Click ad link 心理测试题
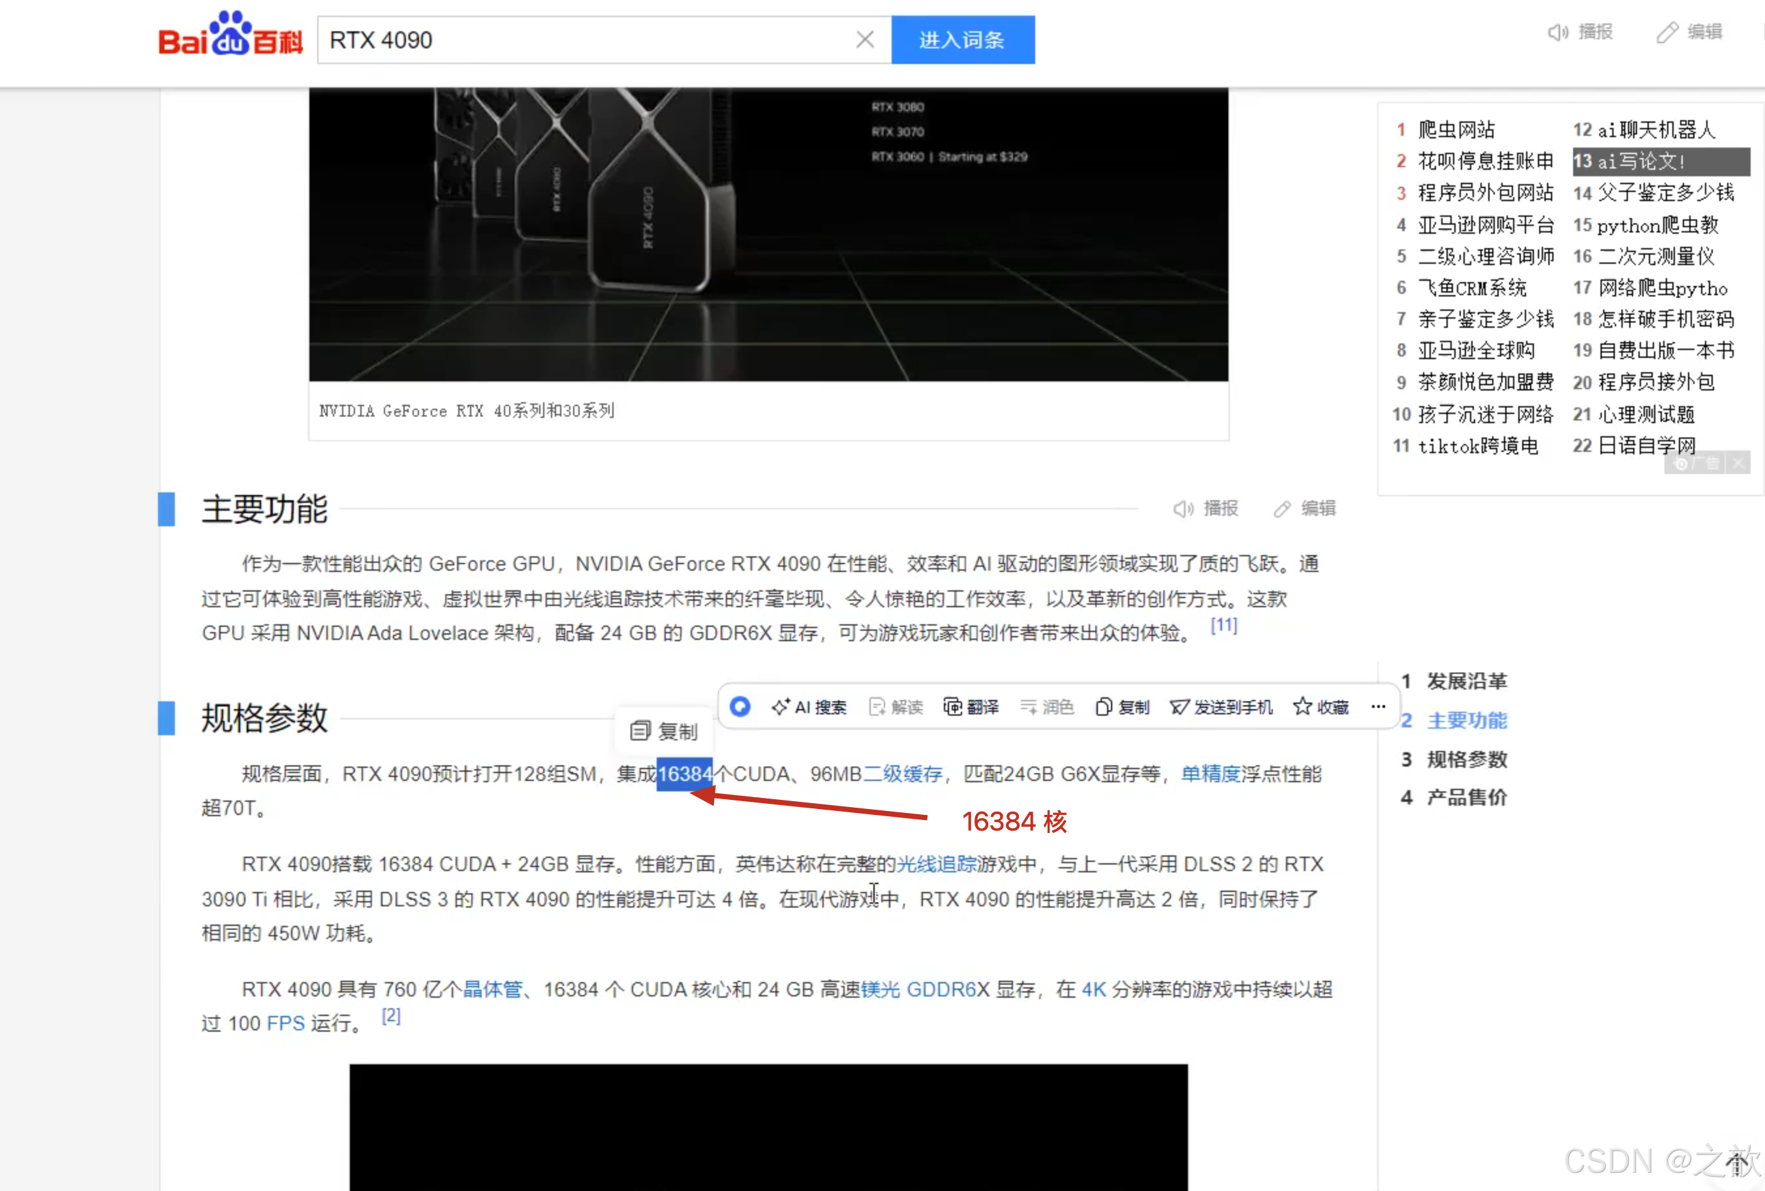1765x1191 pixels. coord(1647,414)
